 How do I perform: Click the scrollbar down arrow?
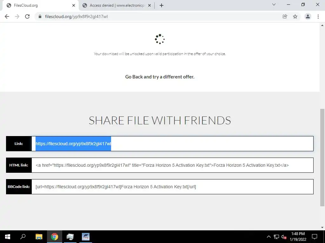[322, 227]
